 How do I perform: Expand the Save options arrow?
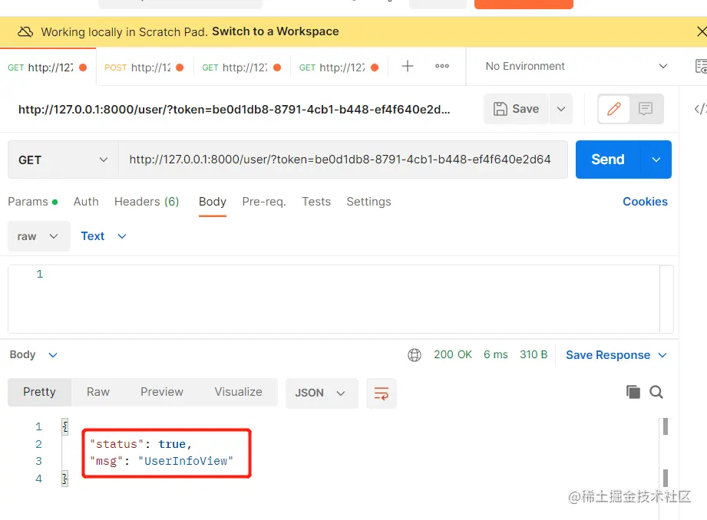[x=561, y=109]
